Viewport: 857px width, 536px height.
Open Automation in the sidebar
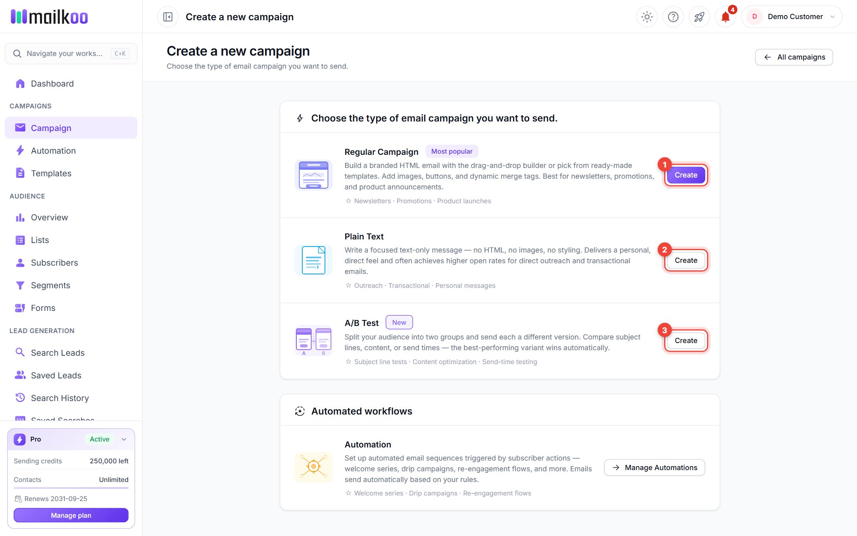(71, 150)
